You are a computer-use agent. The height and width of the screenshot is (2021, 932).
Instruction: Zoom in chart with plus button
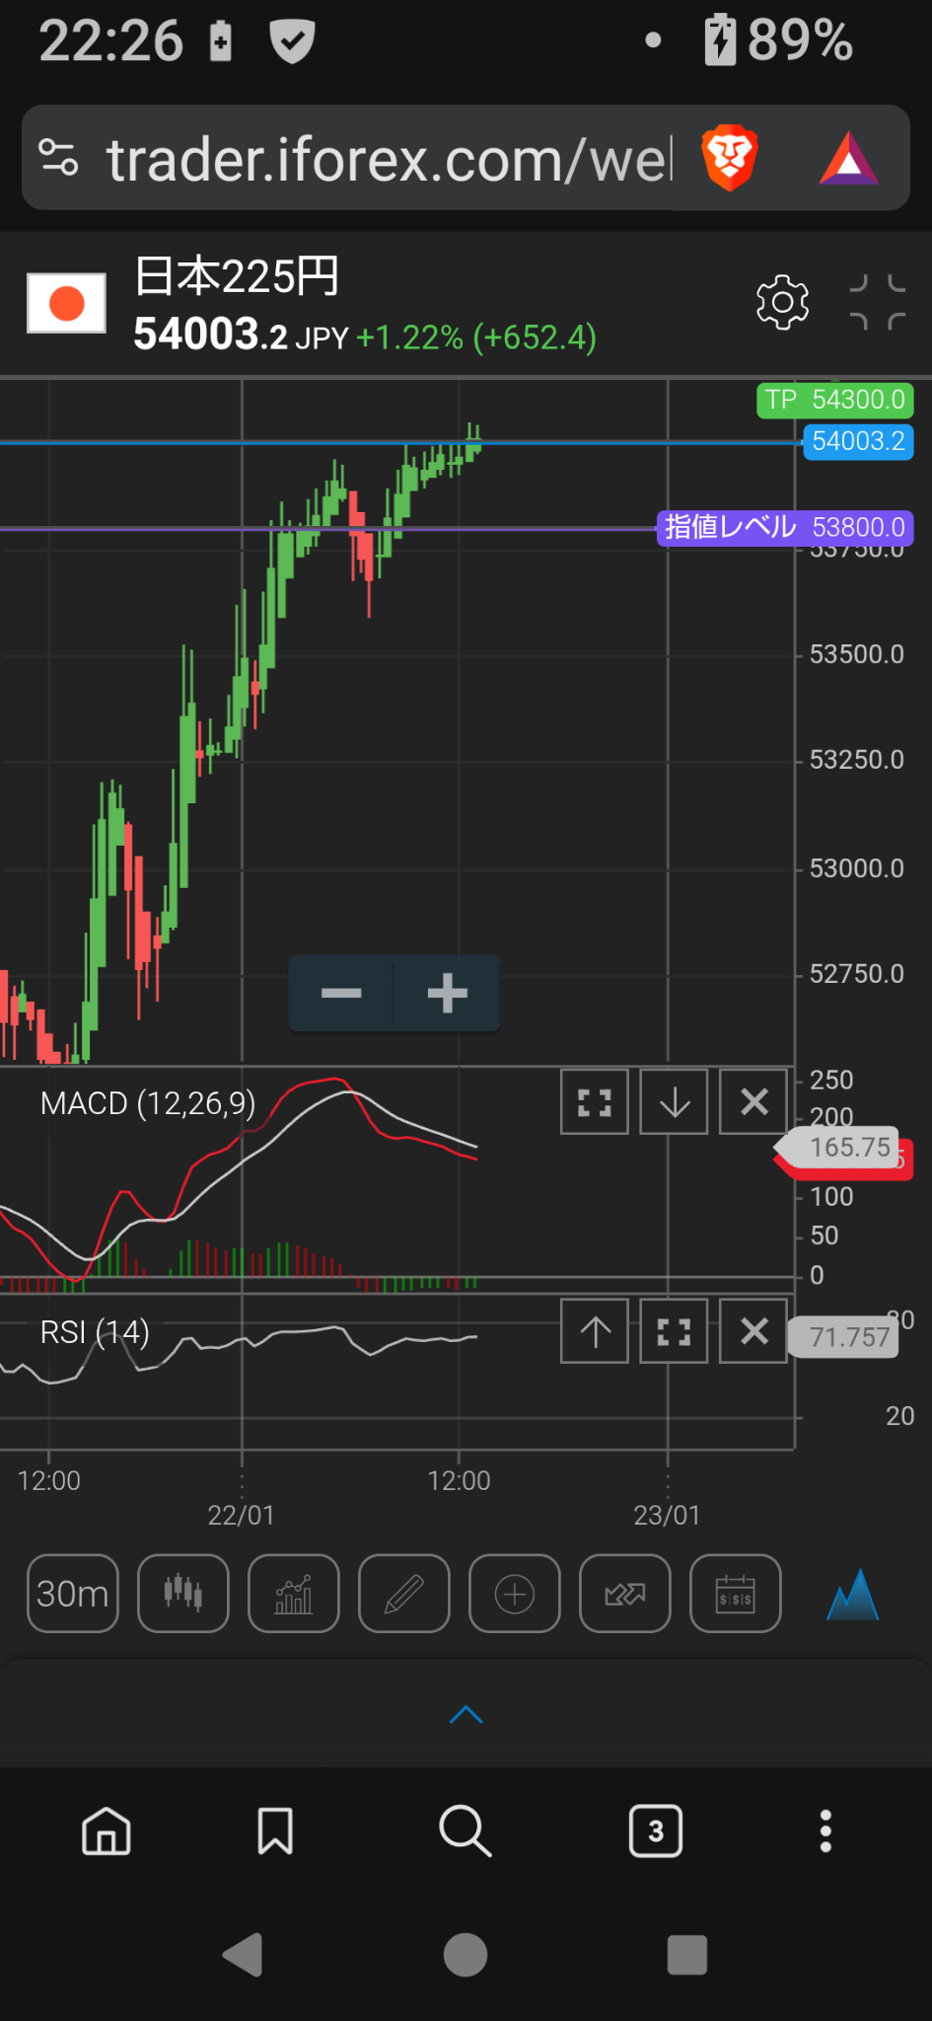[x=448, y=993]
